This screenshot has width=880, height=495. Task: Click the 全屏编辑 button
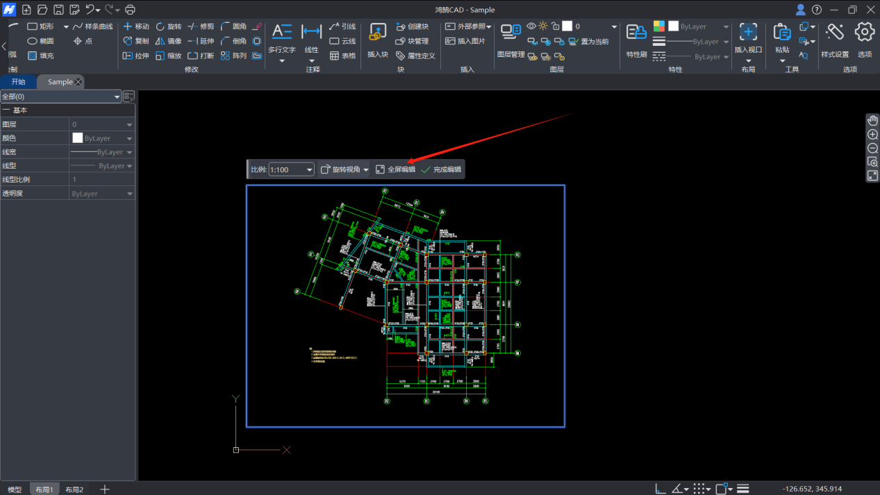395,169
